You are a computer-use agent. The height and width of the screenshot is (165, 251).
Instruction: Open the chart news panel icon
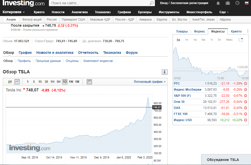click(x=89, y=82)
